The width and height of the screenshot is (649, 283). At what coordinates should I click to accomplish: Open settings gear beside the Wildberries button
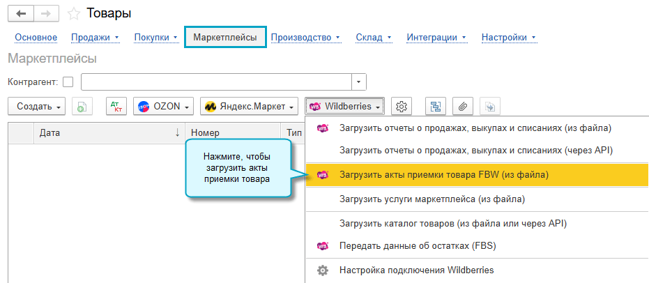[401, 107]
